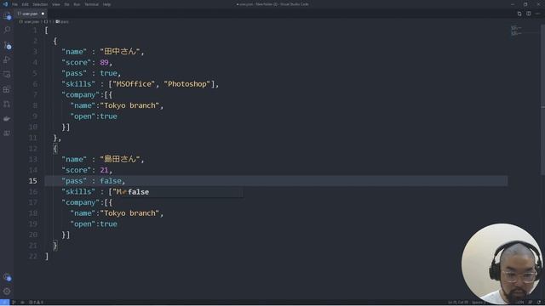Click the unsaved dot on the user.json tab
545x306 pixels.
pyautogui.click(x=43, y=14)
